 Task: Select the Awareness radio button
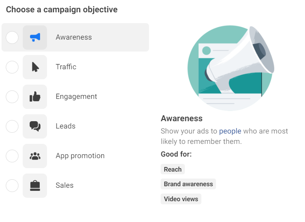12,37
